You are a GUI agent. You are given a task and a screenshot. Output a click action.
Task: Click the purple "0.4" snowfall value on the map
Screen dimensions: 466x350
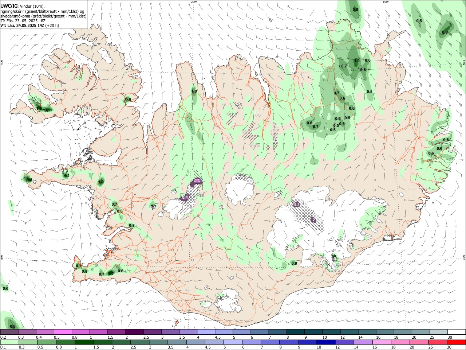[x=185, y=197]
